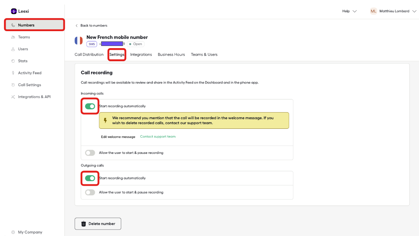Click the phone icon beside Numbers
The width and height of the screenshot is (419, 236).
(13, 25)
